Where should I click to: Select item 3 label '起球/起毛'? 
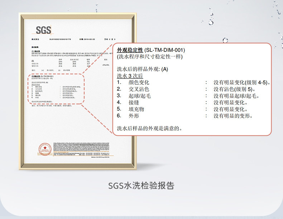pos(140,96)
